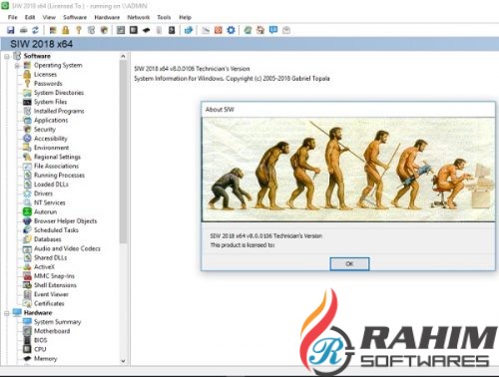Click the blue chat bubble toolbar icon
Image resolution: width=499 pixels, height=377 pixels.
click(x=273, y=30)
